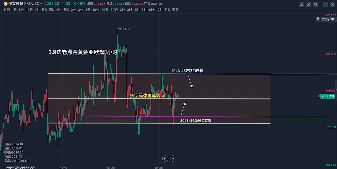The image size is (337, 169).
Task: Click the 2069.76 alert price field
Action: click(328, 19)
